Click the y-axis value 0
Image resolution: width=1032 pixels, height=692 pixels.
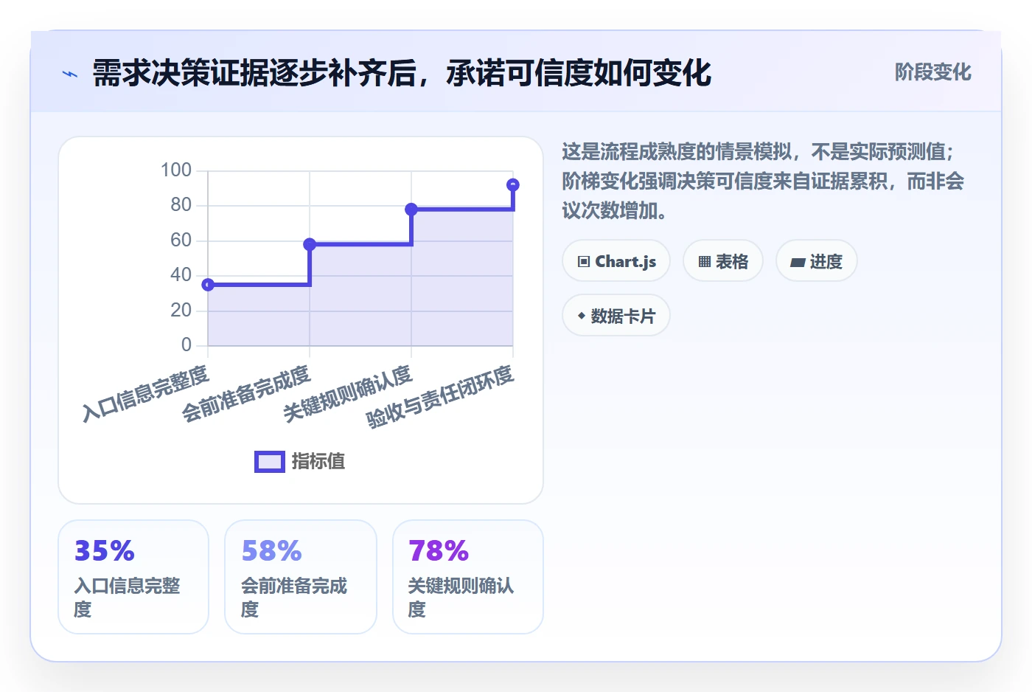pos(186,345)
